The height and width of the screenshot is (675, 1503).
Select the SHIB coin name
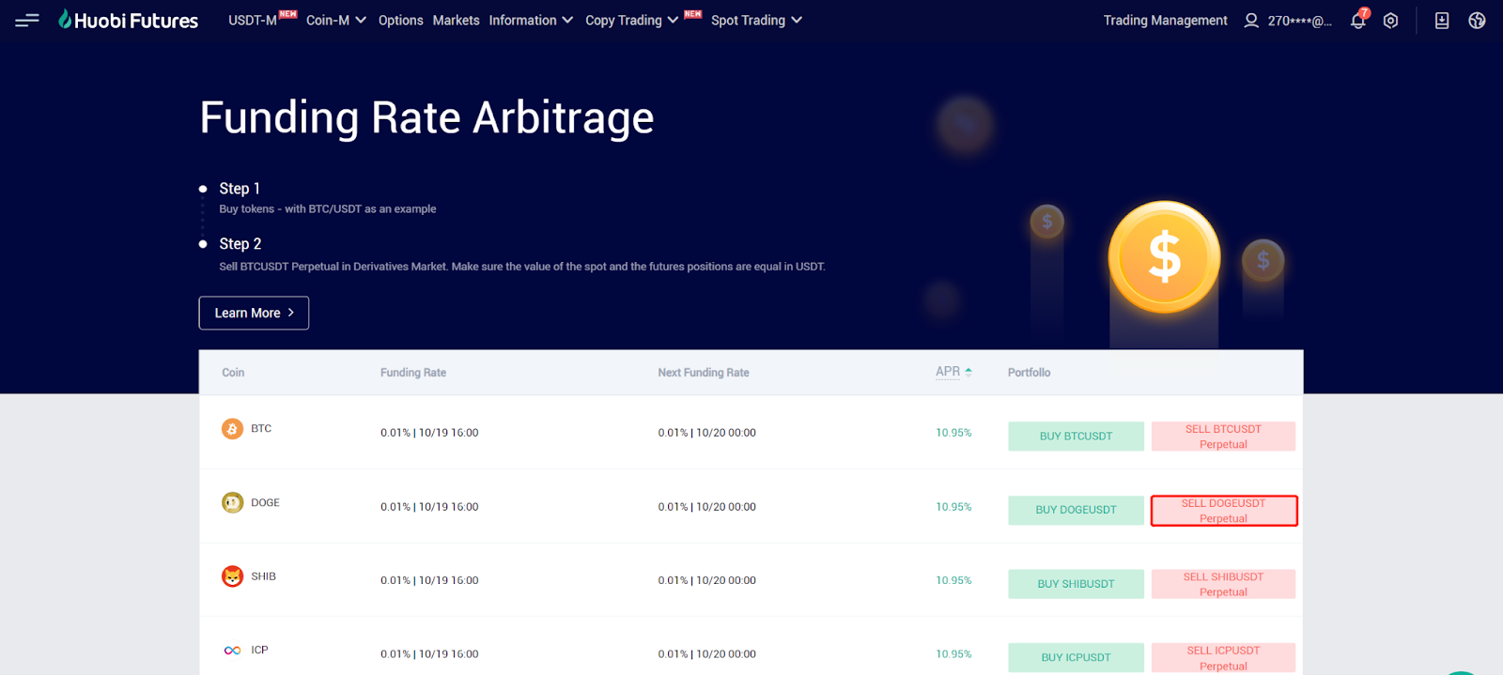coord(263,576)
